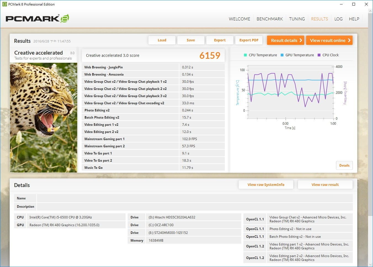This screenshot has height=267, width=373.
Task: Click the Name input field
Action: [x=195, y=198]
